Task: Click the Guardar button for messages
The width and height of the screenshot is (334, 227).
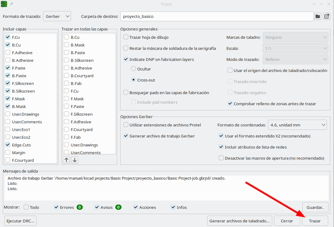Action: (x=315, y=207)
